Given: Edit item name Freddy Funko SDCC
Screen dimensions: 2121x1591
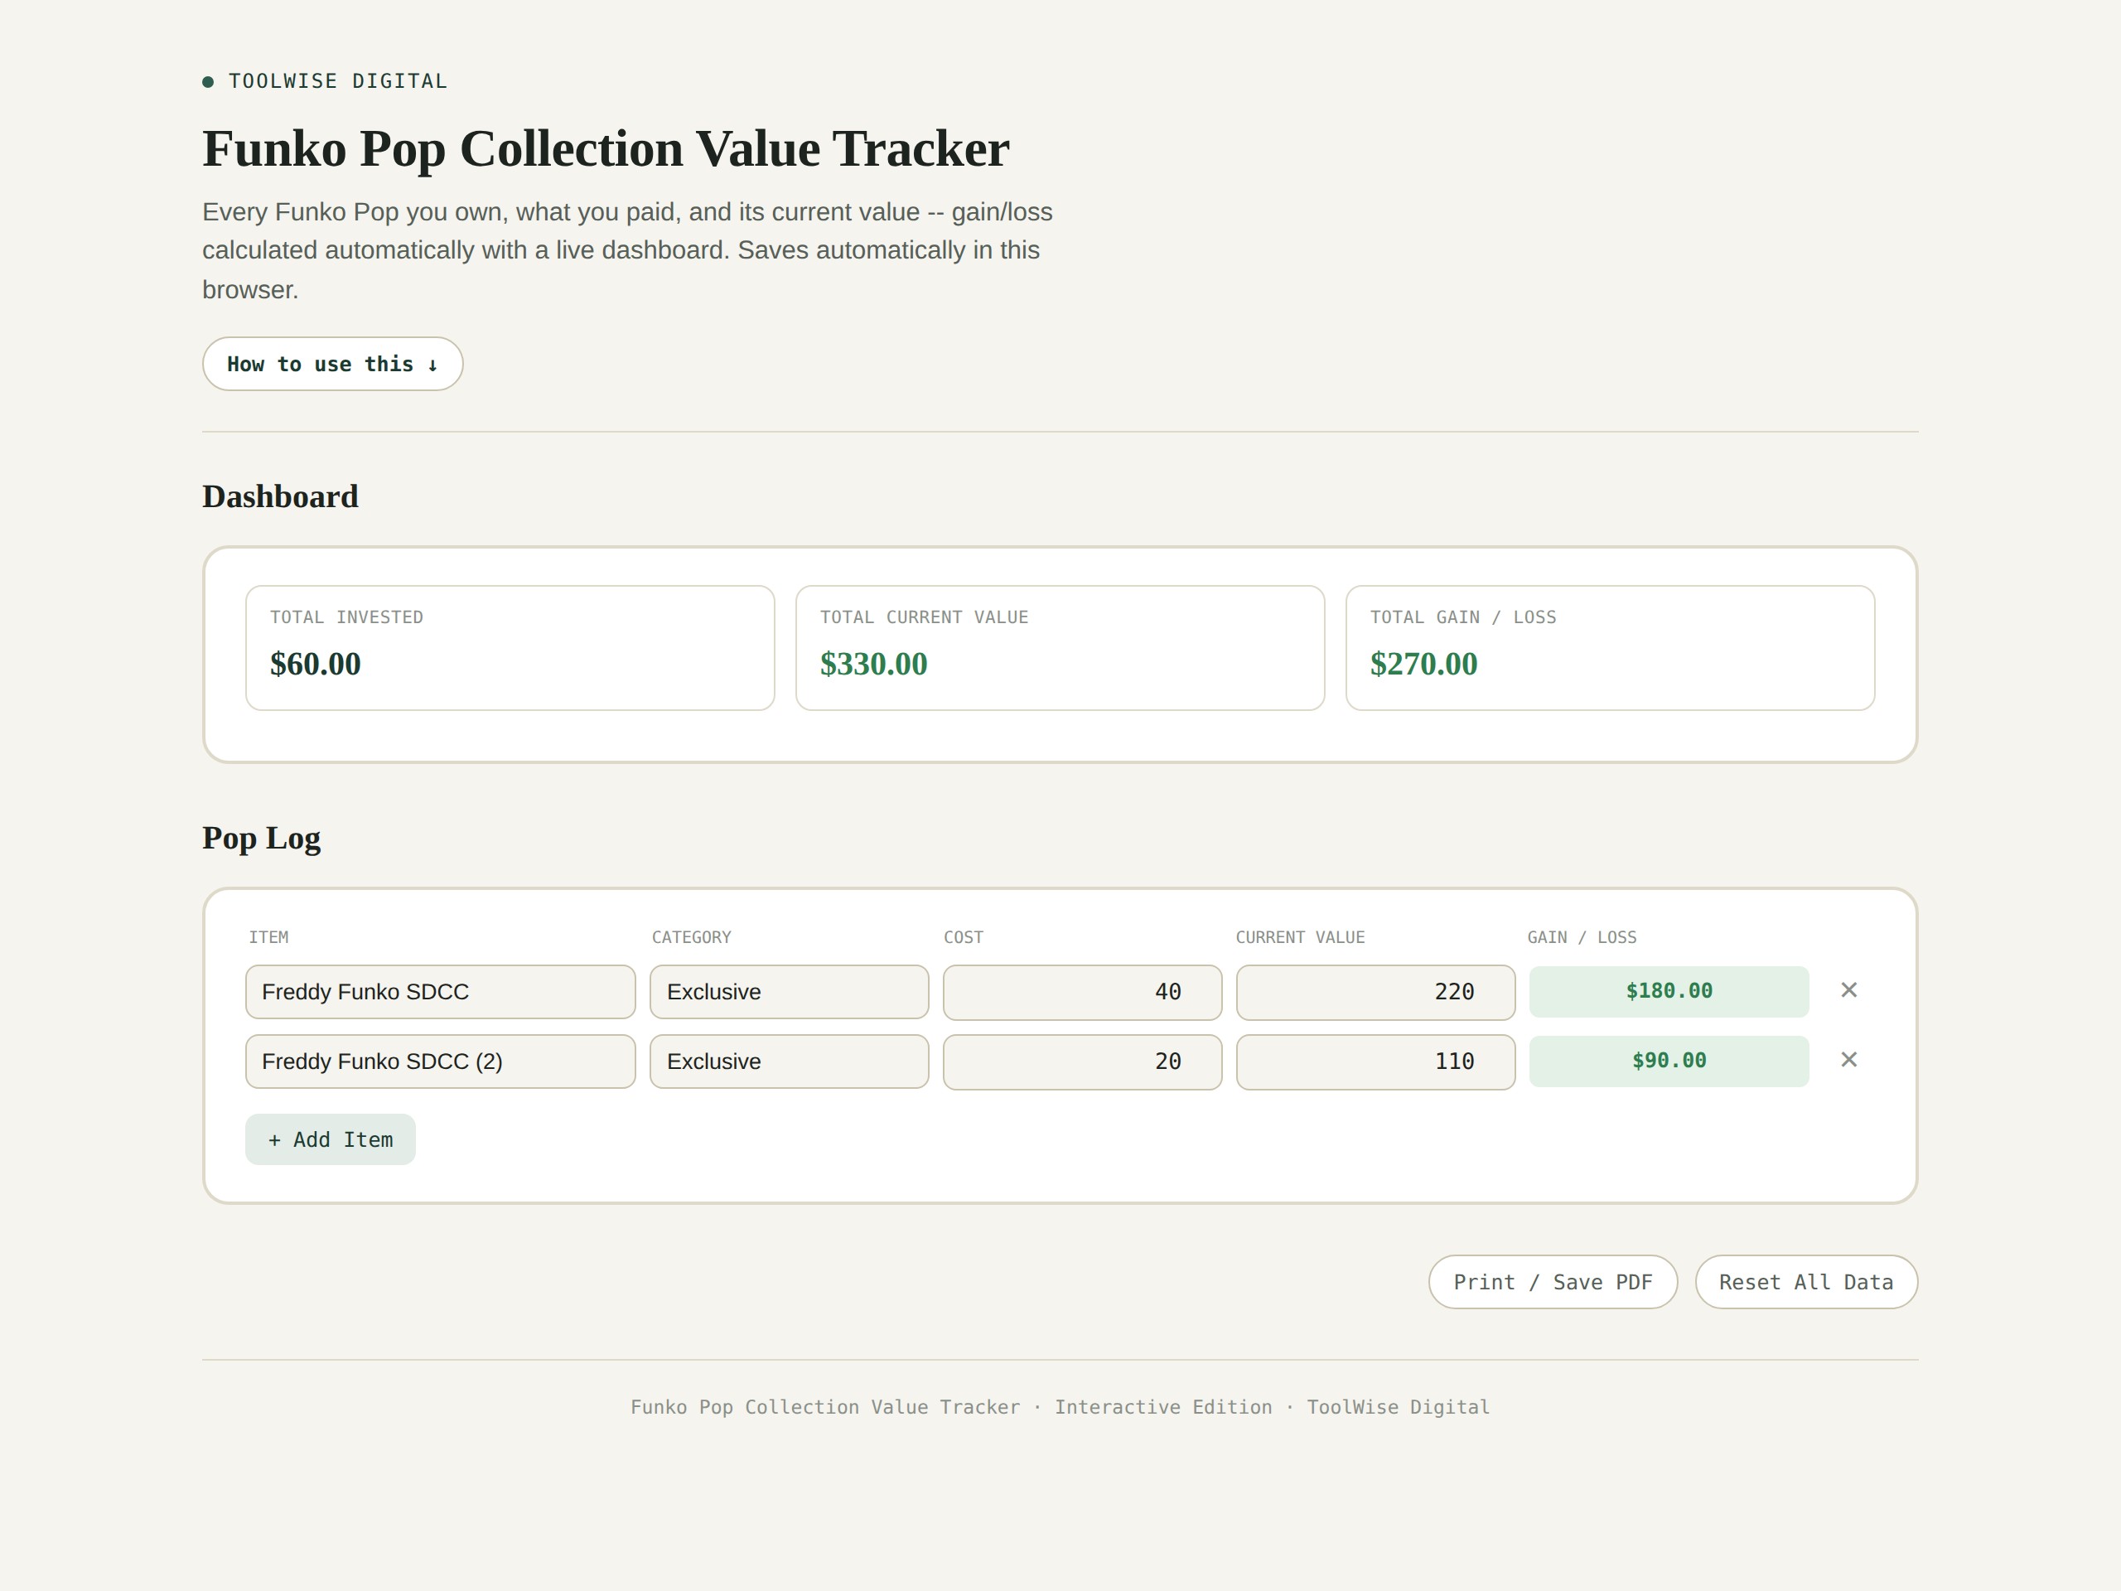Looking at the screenshot, I should 440,992.
